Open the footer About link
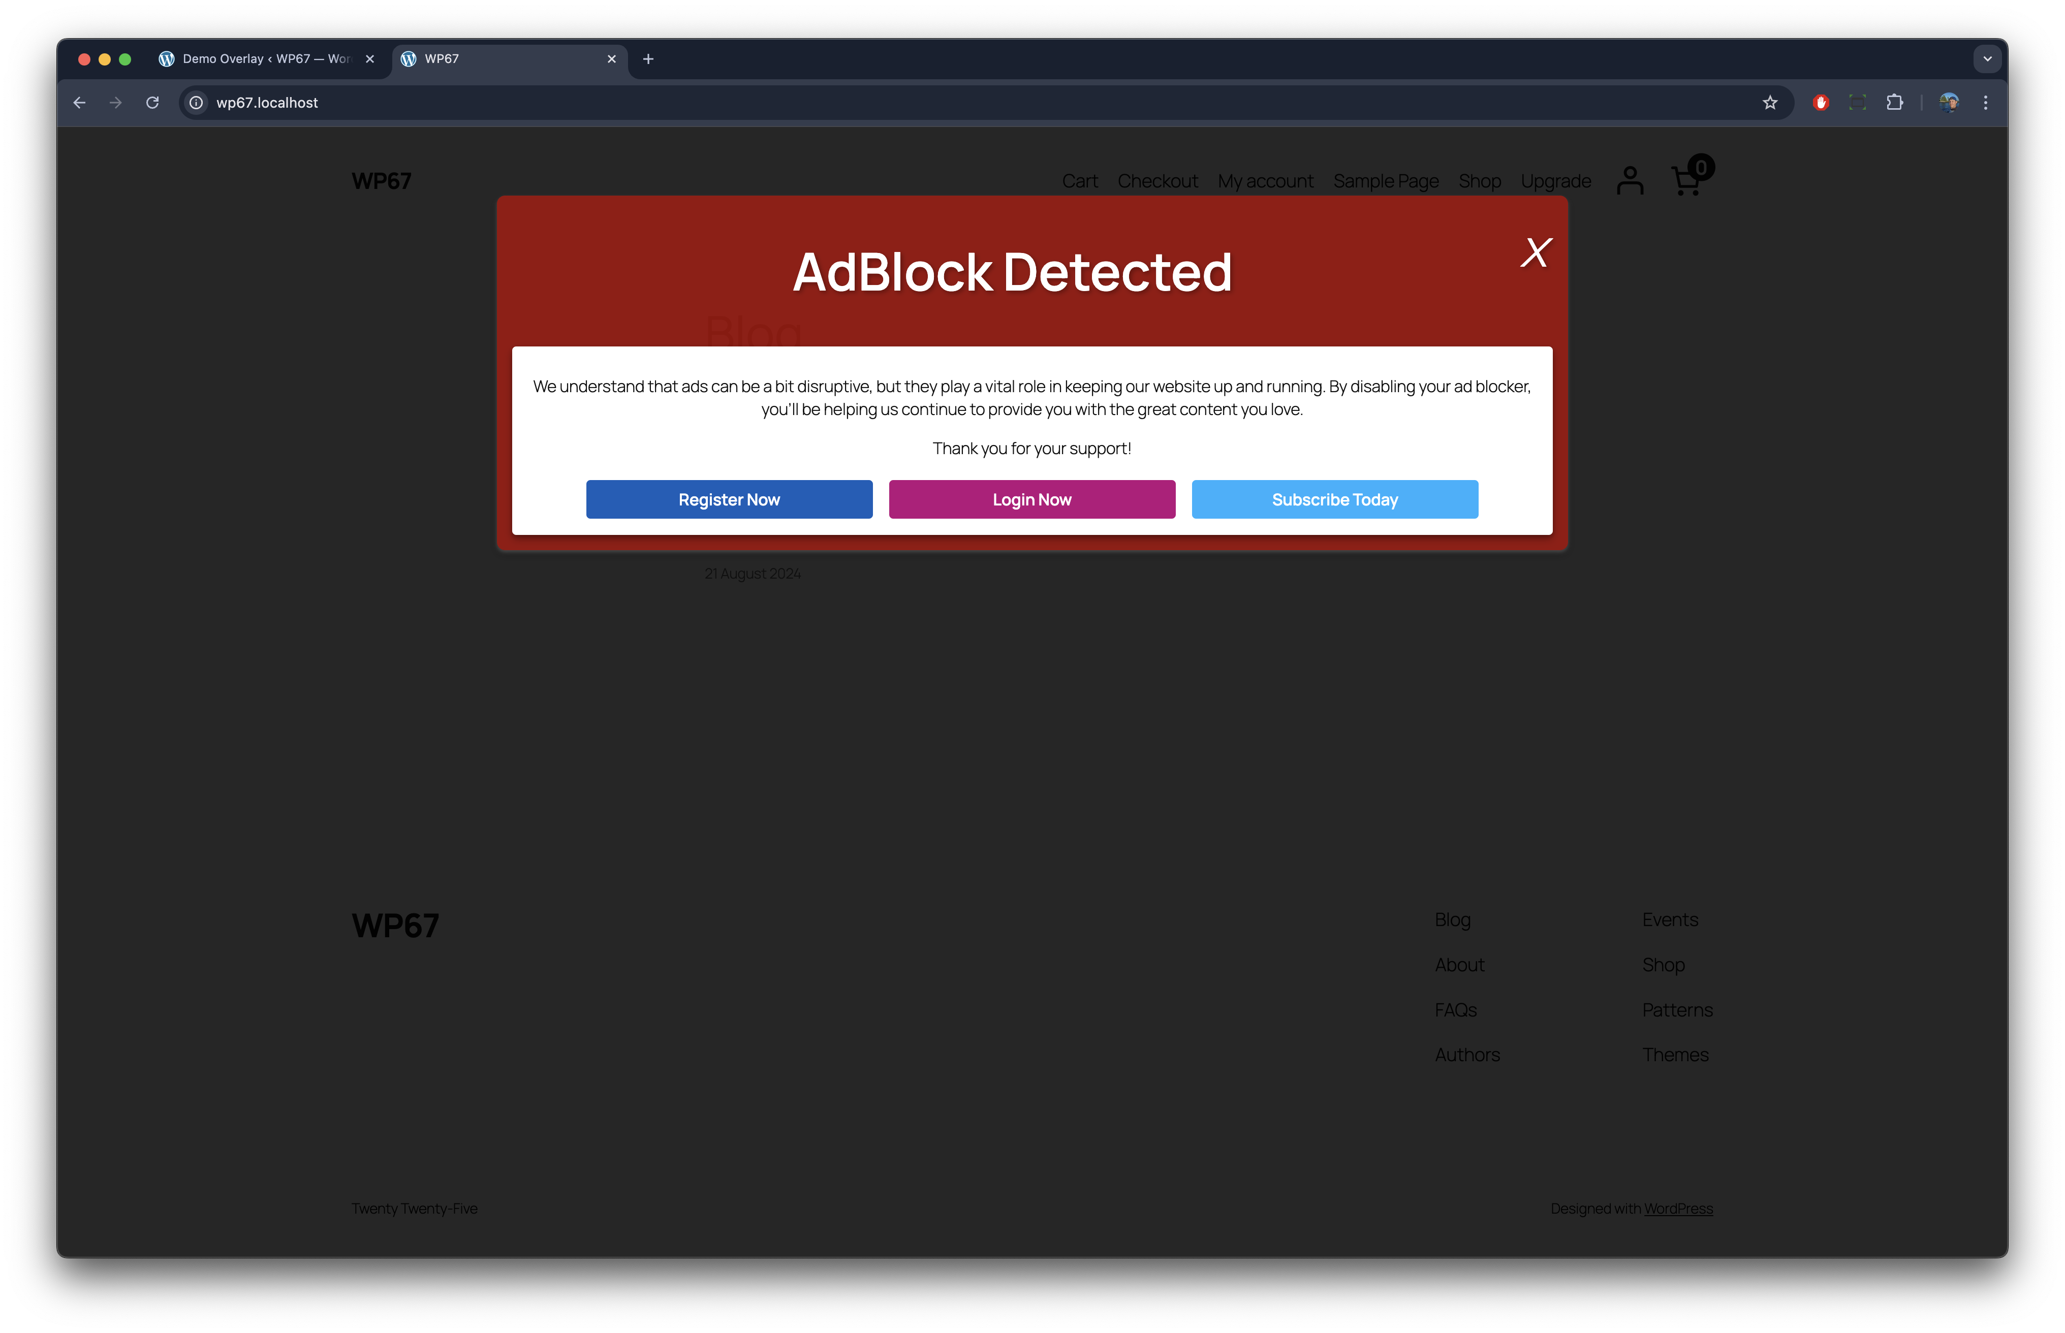Viewport: 2065px width, 1333px height. [1459, 964]
